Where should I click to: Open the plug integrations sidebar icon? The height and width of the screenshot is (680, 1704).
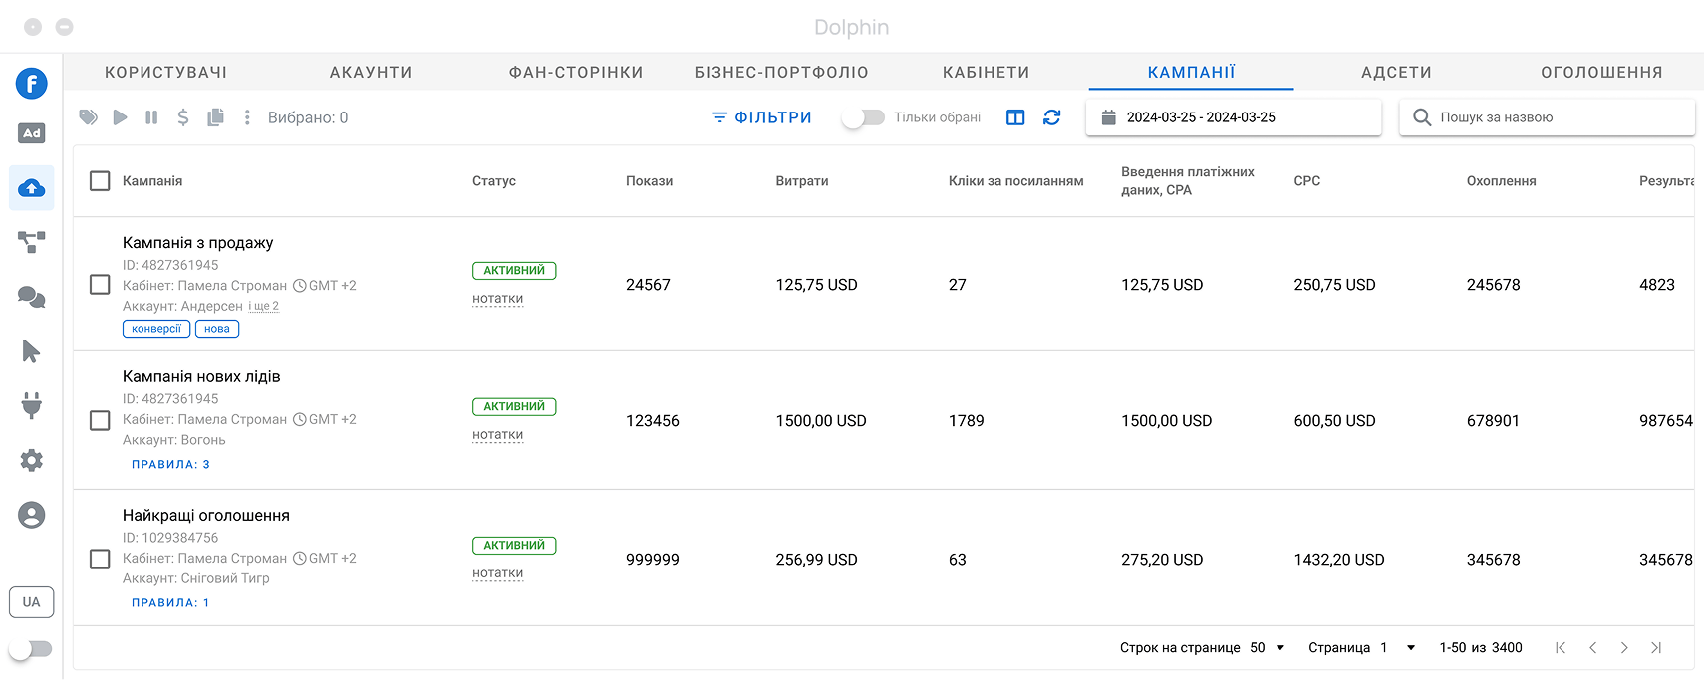32,405
